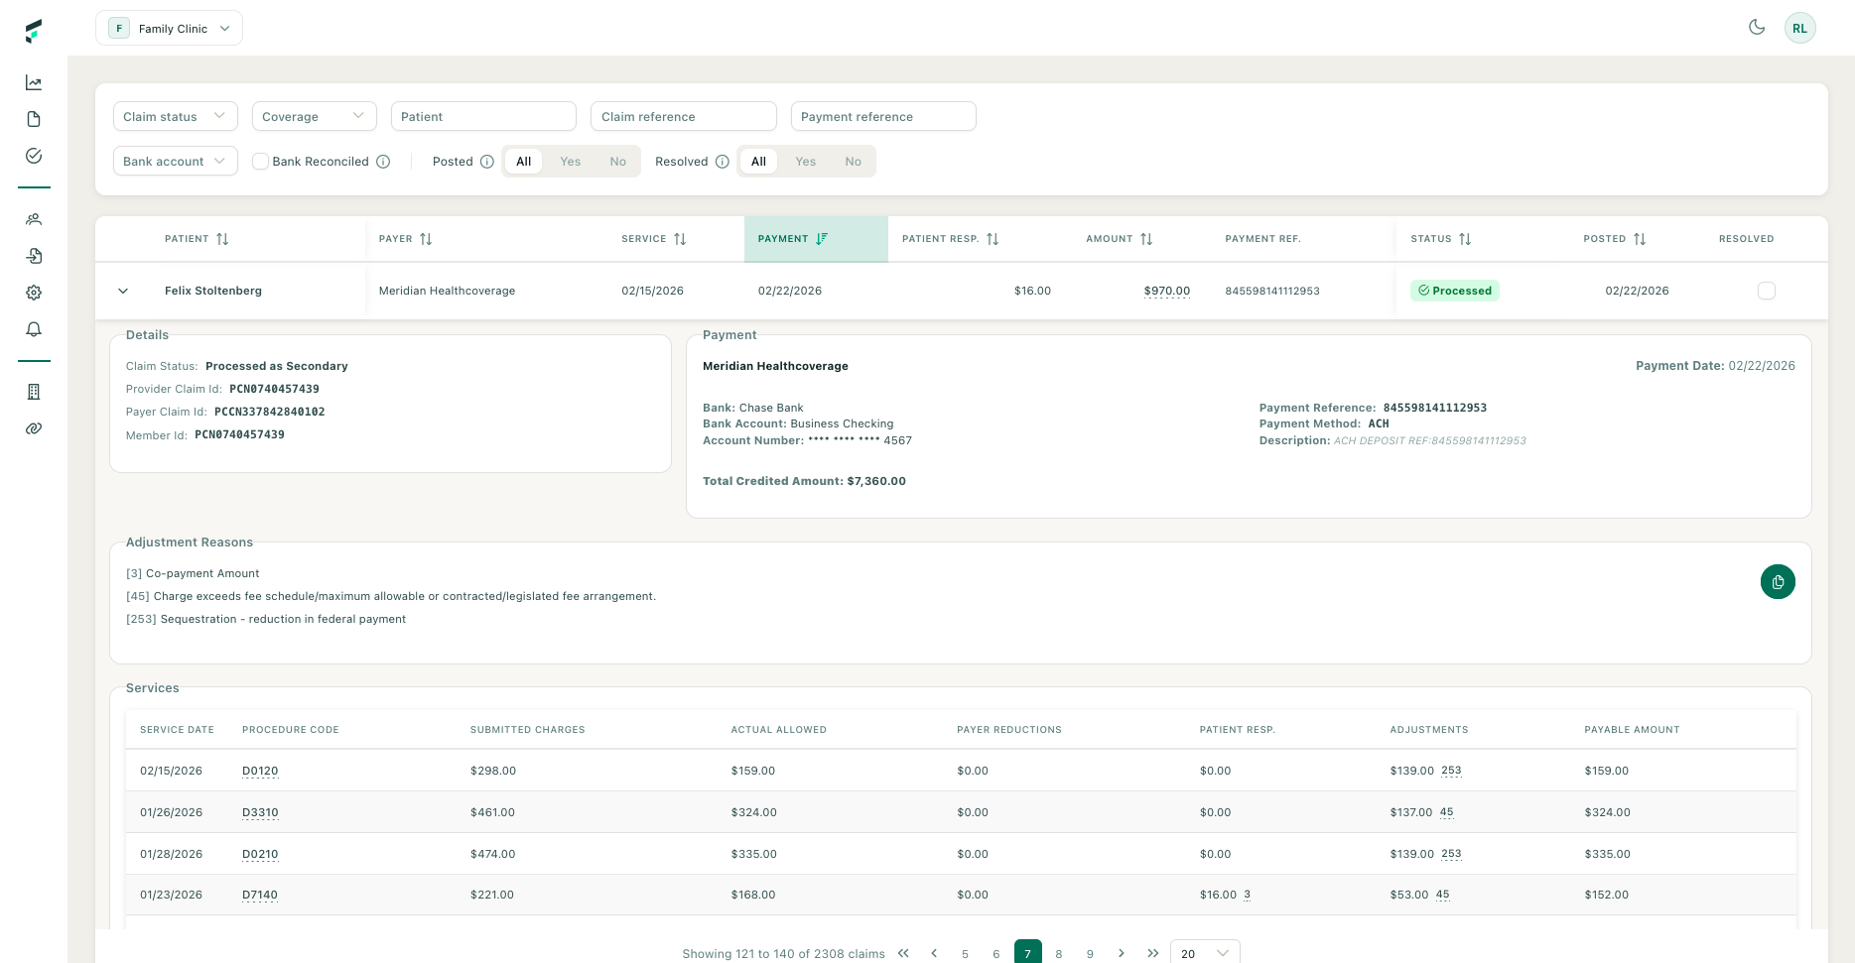This screenshot has width=1855, height=963.
Task: Select Yes for the Posted filter
Action: coord(570,161)
